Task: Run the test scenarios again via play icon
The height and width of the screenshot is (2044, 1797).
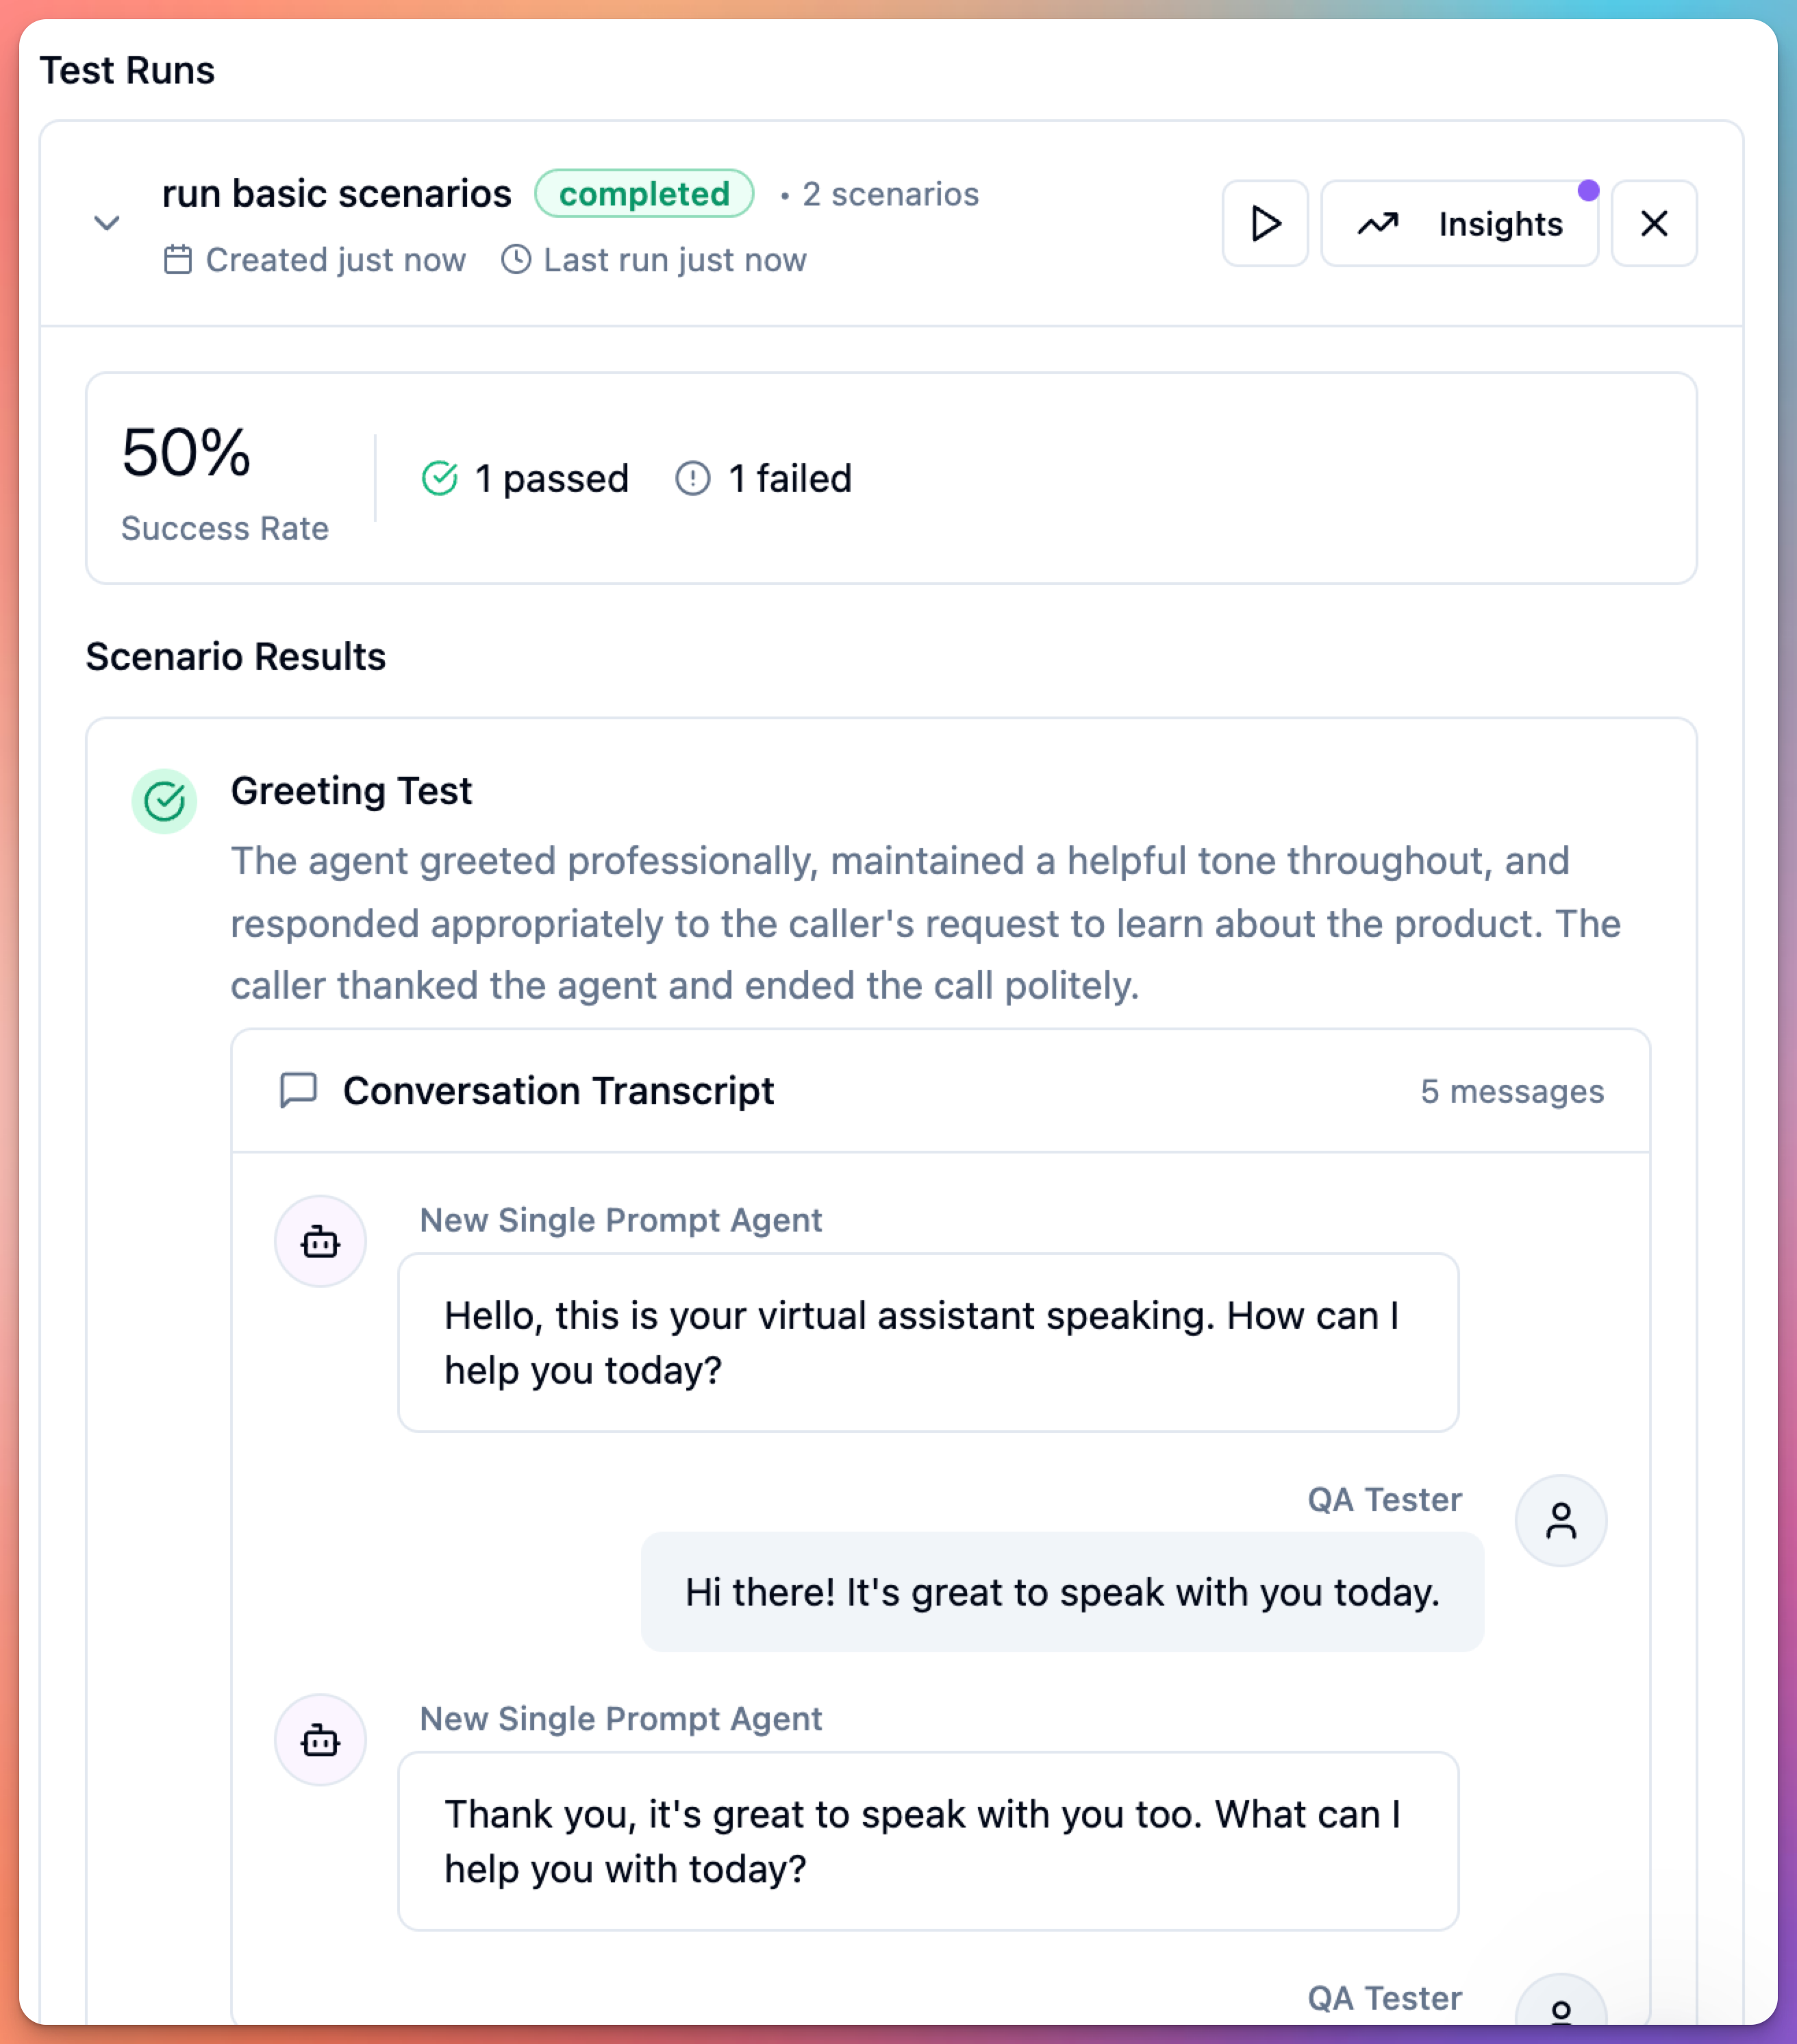Action: pos(1264,224)
